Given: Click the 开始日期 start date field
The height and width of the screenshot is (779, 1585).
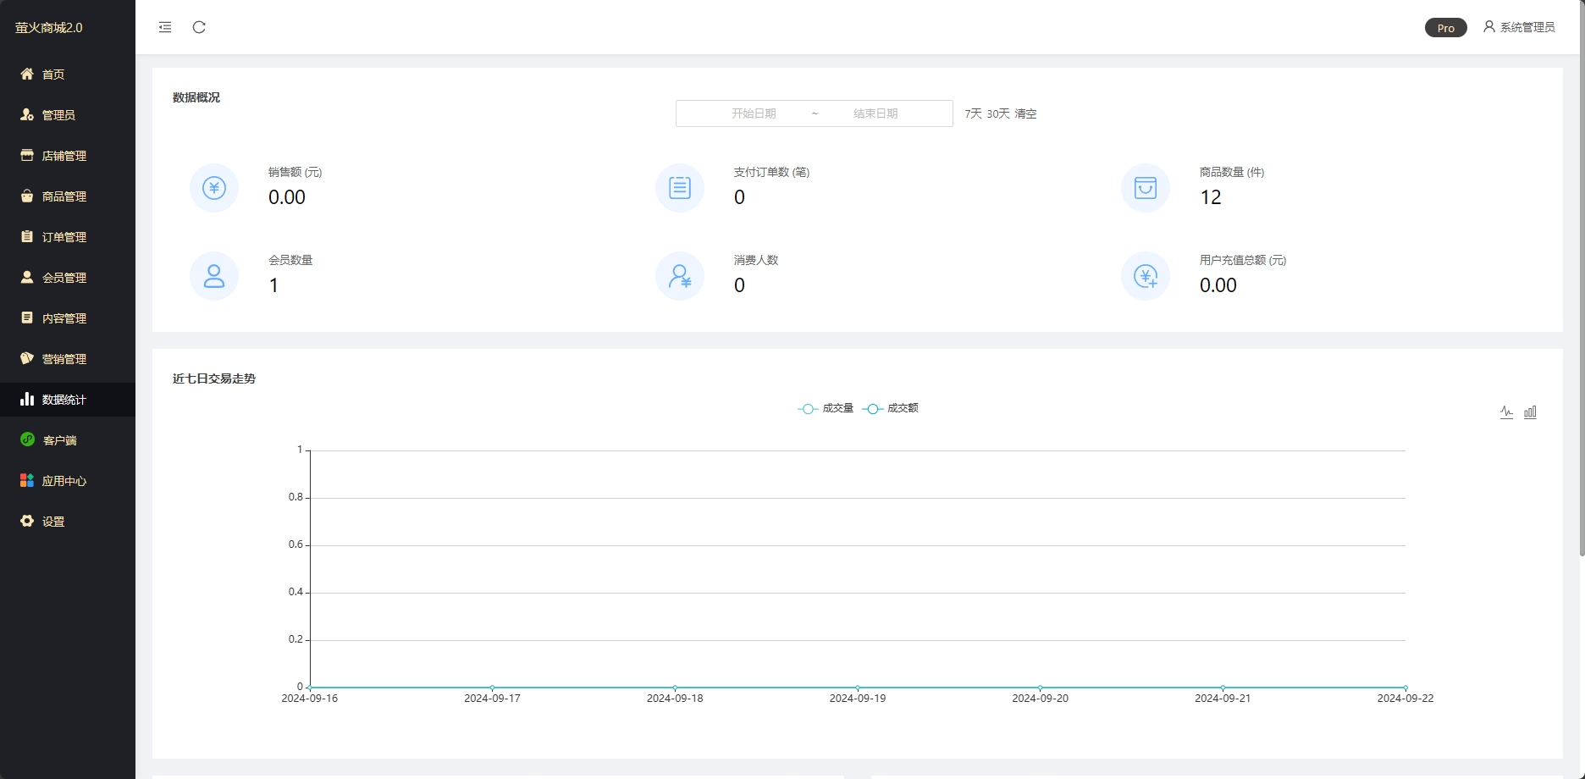Looking at the screenshot, I should tap(754, 113).
